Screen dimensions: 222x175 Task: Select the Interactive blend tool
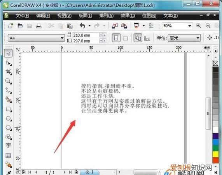[x=9, y=164]
